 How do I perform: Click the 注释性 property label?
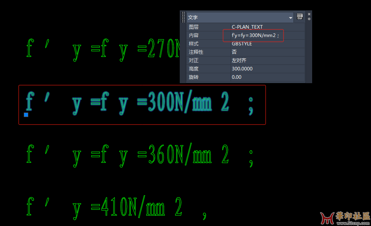196,52
